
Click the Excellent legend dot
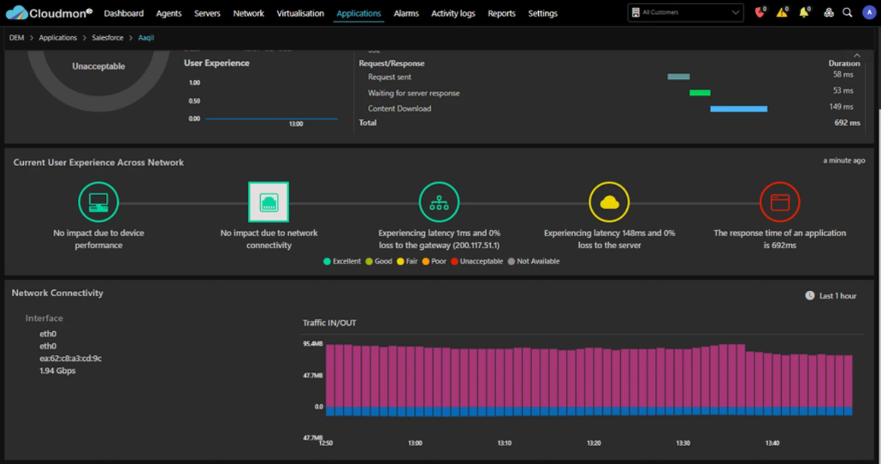click(327, 262)
